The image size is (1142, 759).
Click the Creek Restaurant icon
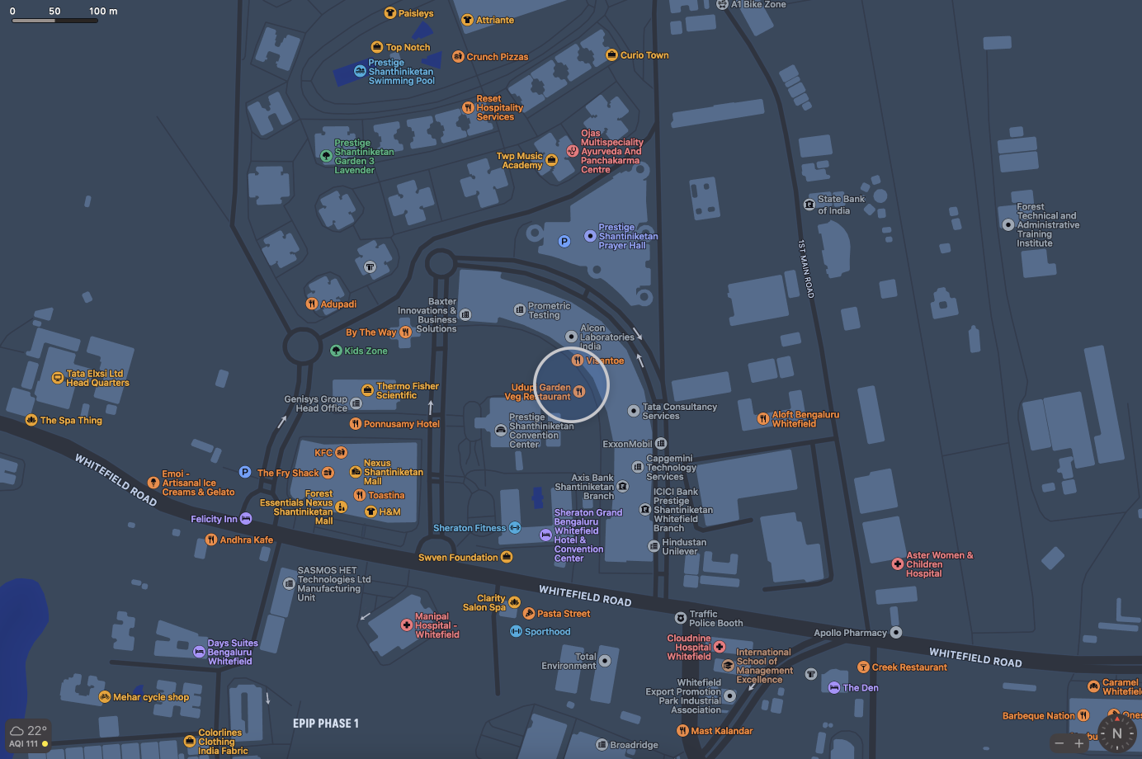tap(863, 667)
